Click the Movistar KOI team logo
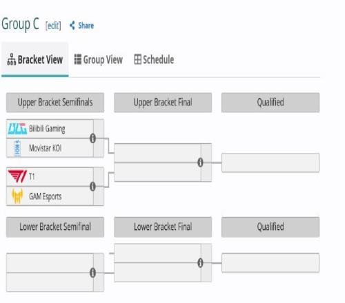 click(17, 148)
